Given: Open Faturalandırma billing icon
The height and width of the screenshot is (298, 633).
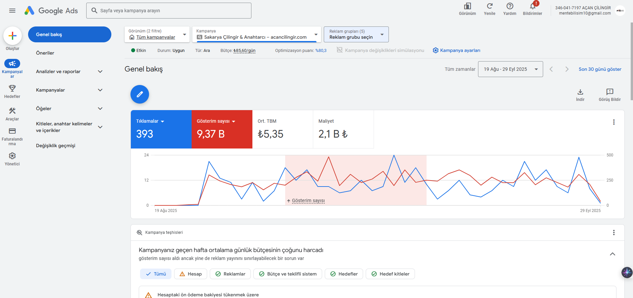Looking at the screenshot, I should [x=12, y=131].
